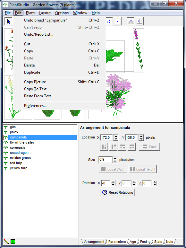Switch to the Note tab
The image size is (186, 248).
170,242
